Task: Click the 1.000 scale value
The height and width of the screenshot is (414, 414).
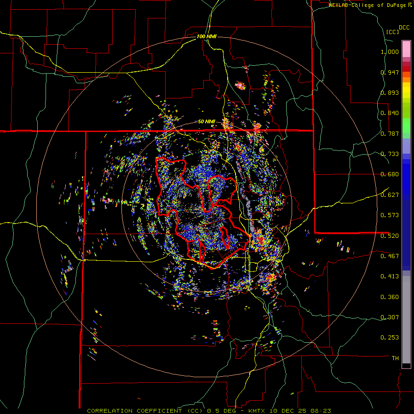Action: tap(390, 52)
